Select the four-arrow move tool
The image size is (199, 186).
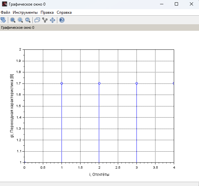click(52, 20)
